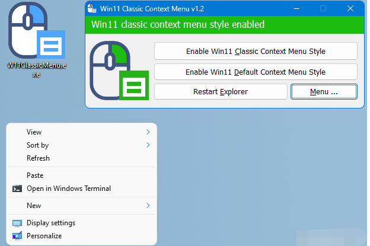This screenshot has width=370, height=246.
Task: Click the Display settings monitor icon
Action: pos(17,223)
